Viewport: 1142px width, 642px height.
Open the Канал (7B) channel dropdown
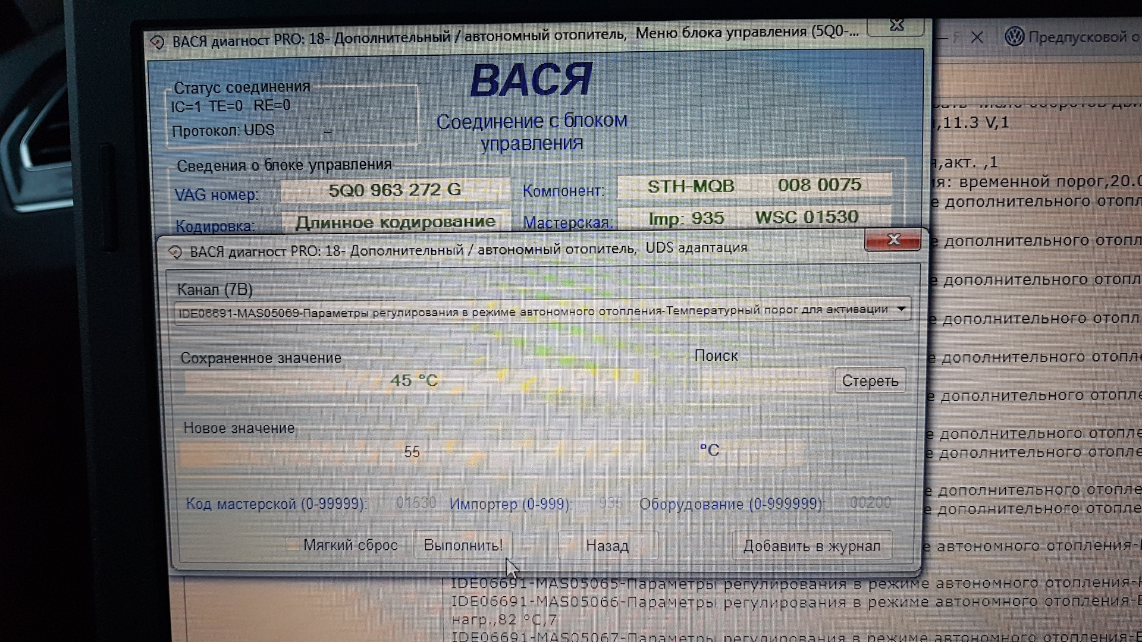point(542,311)
